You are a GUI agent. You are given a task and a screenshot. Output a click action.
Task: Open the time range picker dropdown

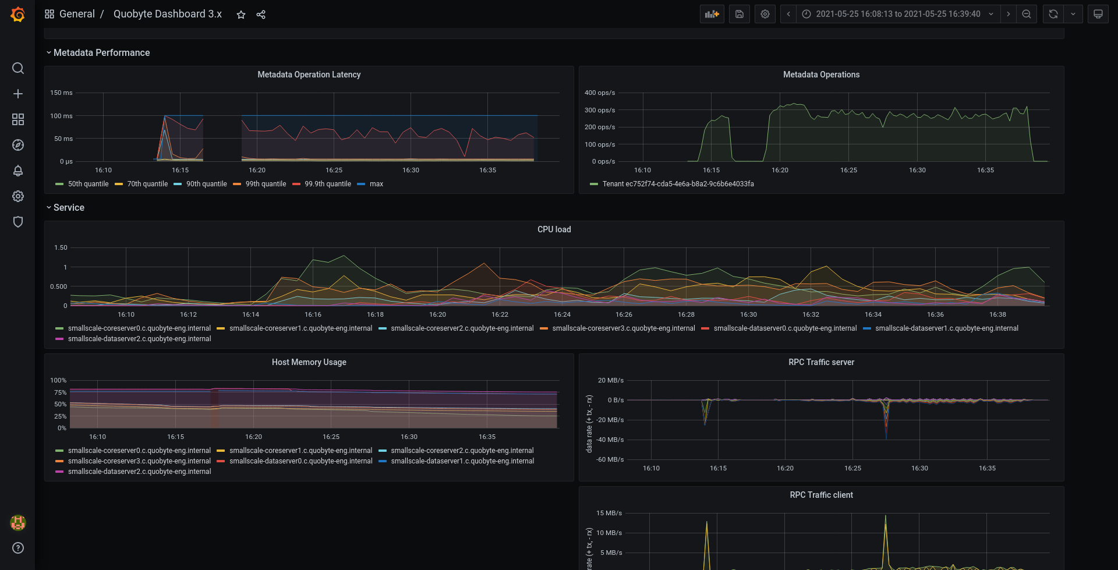point(898,14)
